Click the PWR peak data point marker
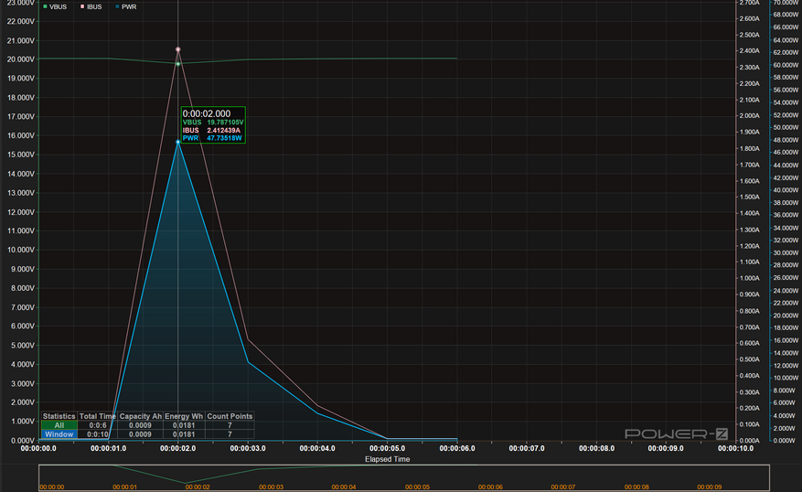Viewport: 802px width, 492px height. [x=178, y=142]
